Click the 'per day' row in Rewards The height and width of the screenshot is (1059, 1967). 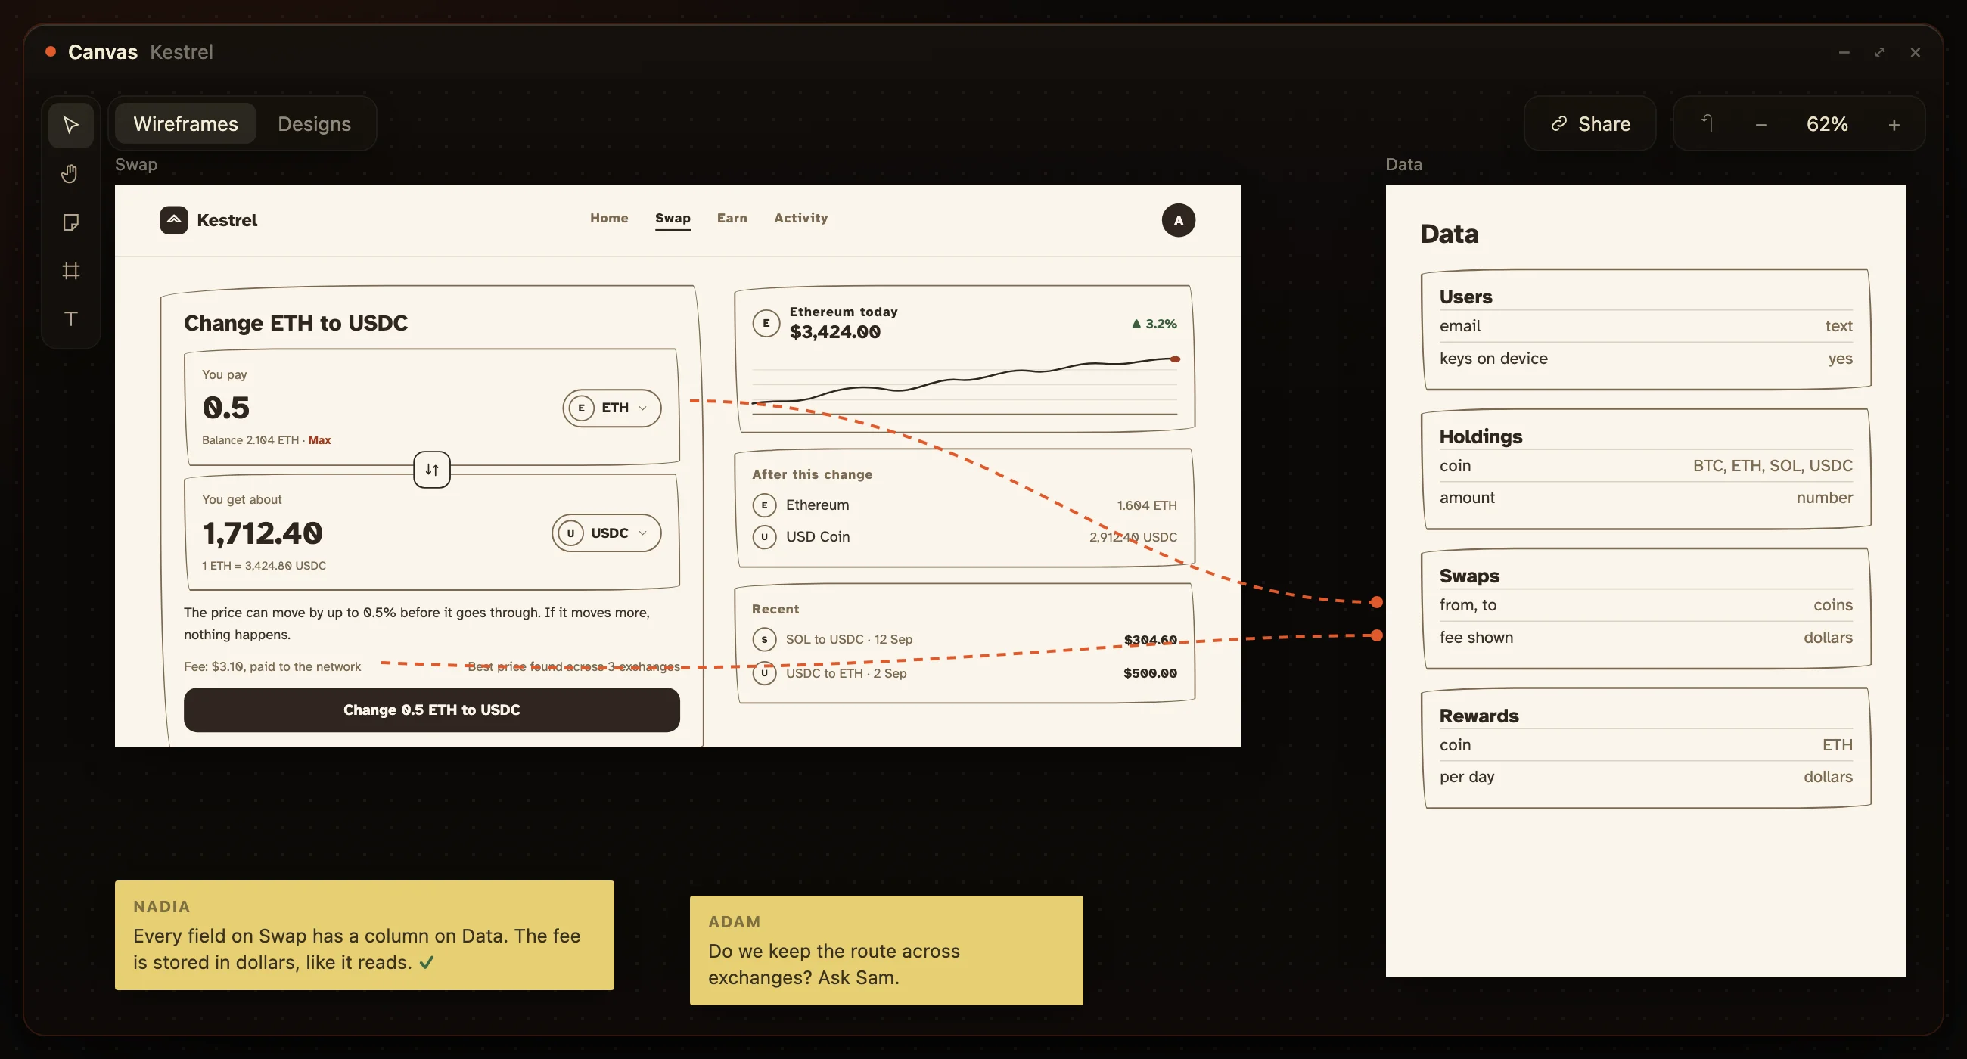pos(1645,777)
